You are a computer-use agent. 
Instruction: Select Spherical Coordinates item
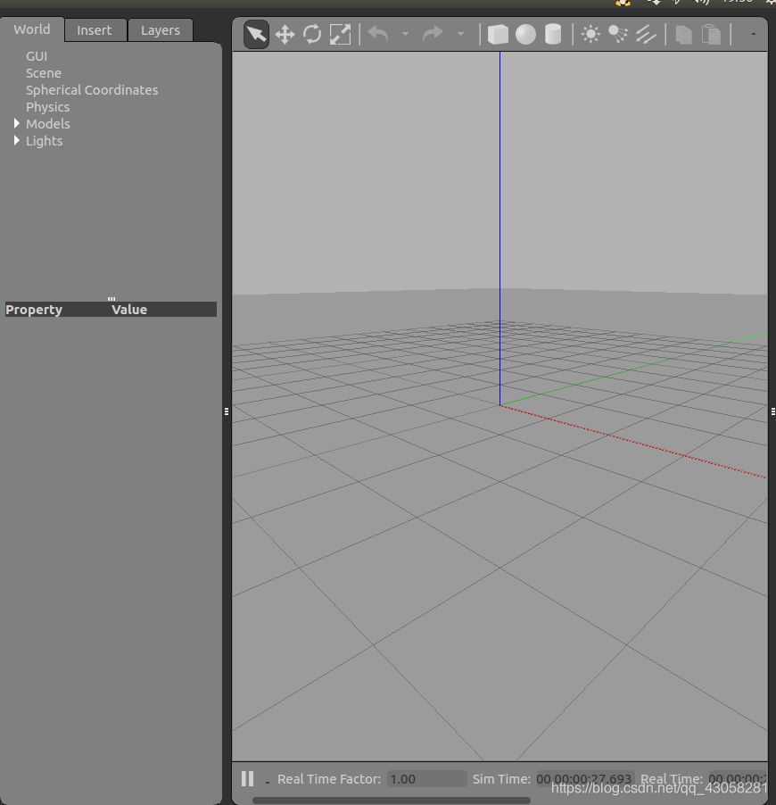pyautogui.click(x=92, y=90)
